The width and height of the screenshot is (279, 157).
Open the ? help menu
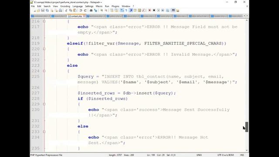[133, 6]
